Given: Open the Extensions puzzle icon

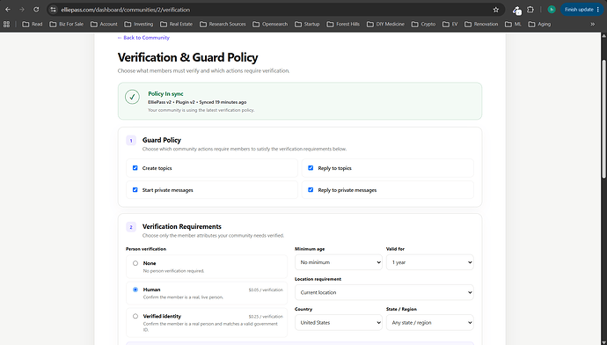Looking at the screenshot, I should pyautogui.click(x=530, y=10).
